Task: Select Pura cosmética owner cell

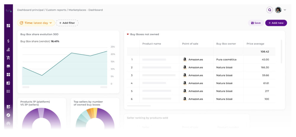Action: pos(226,59)
